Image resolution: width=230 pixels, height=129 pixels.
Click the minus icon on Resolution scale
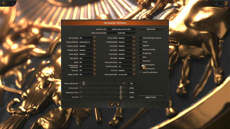click(x=80, y=92)
